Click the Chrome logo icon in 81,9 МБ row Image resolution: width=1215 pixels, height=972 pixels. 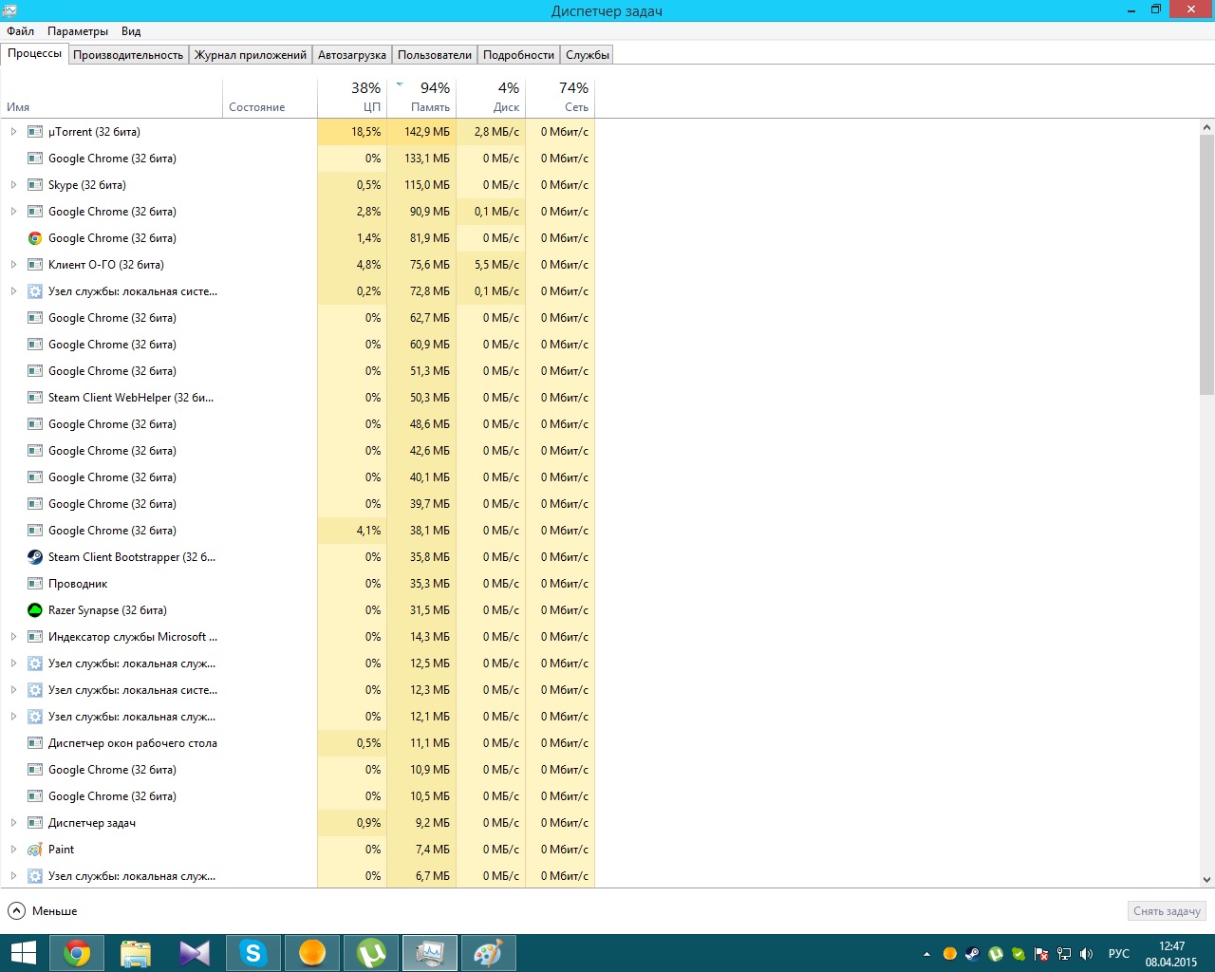point(35,238)
